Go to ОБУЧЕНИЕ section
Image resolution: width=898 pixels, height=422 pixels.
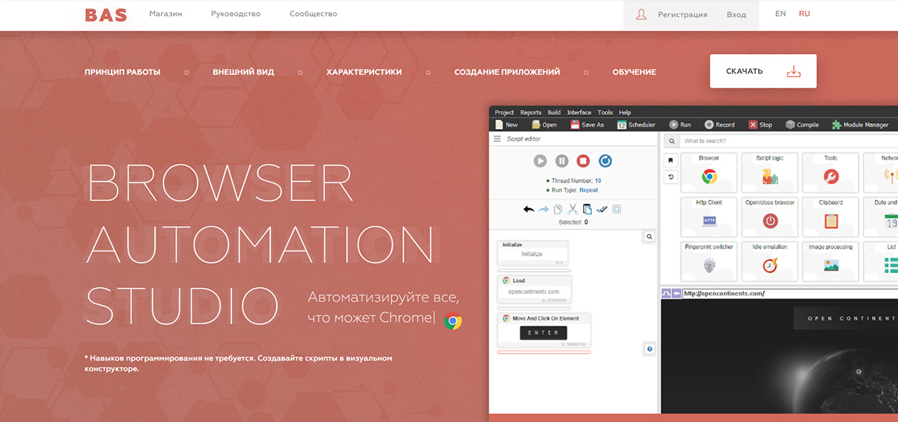point(634,73)
